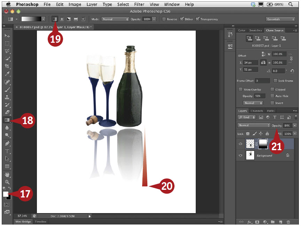This screenshot has width=303, height=227.
Task: Enable the Clipped checkbox
Action: click(272, 89)
